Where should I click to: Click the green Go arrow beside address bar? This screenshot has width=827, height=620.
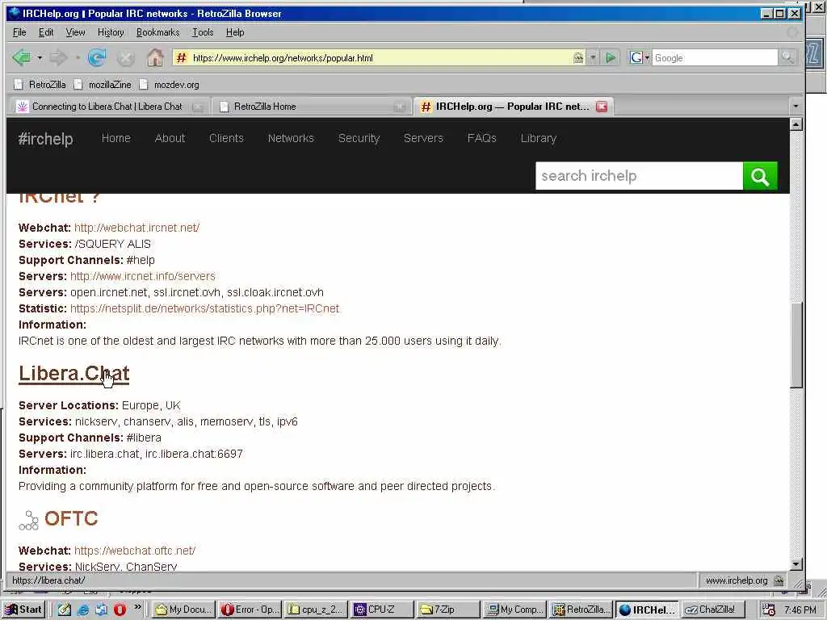click(611, 57)
